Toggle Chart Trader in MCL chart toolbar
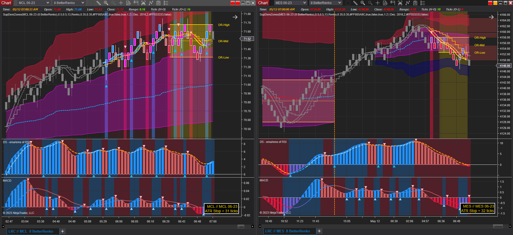The width and height of the screenshot is (513, 235). pyautogui.click(x=136, y=3)
